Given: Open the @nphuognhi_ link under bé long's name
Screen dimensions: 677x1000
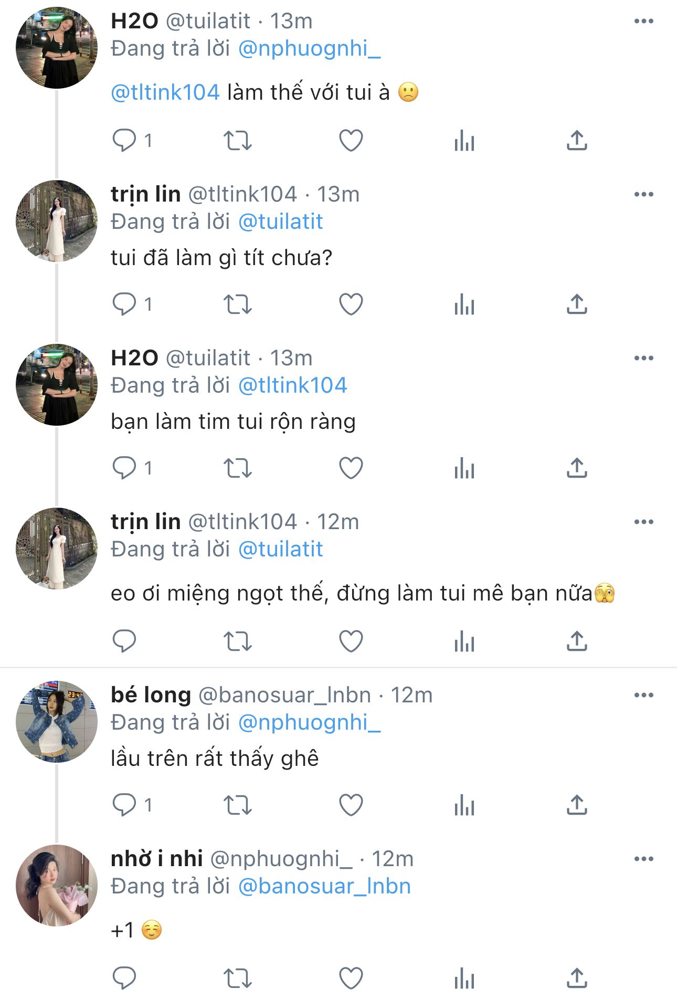Looking at the screenshot, I should pyautogui.click(x=309, y=722).
